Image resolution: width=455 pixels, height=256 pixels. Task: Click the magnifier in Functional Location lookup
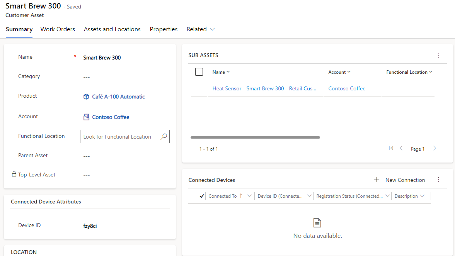coord(164,136)
